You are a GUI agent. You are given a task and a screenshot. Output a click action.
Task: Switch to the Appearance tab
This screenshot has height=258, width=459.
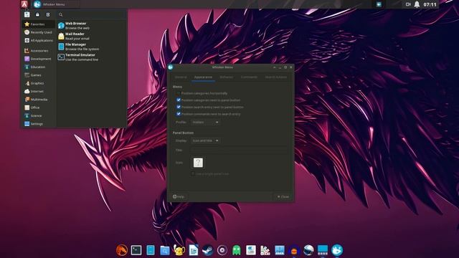tap(203, 77)
